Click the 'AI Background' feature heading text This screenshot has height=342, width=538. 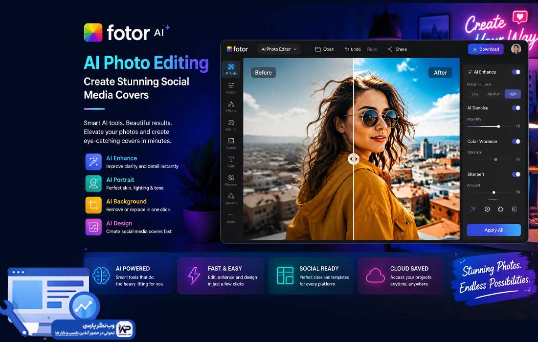pos(126,201)
